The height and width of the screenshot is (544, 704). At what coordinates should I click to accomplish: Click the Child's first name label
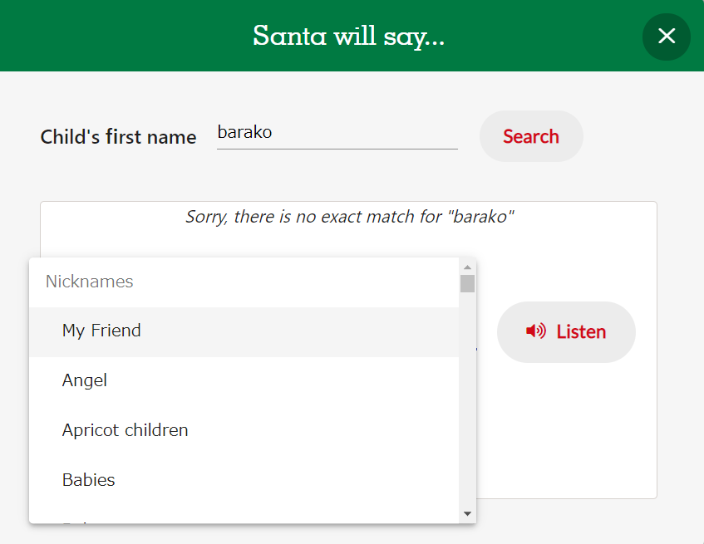click(118, 137)
